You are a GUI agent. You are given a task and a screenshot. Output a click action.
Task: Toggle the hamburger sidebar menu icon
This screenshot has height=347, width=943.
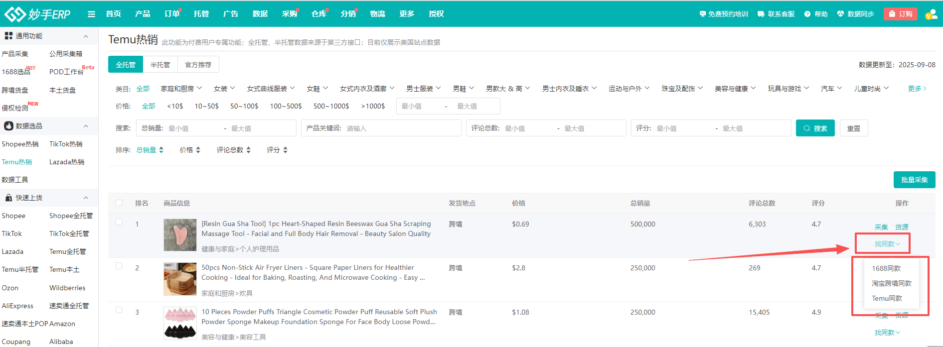(x=91, y=14)
